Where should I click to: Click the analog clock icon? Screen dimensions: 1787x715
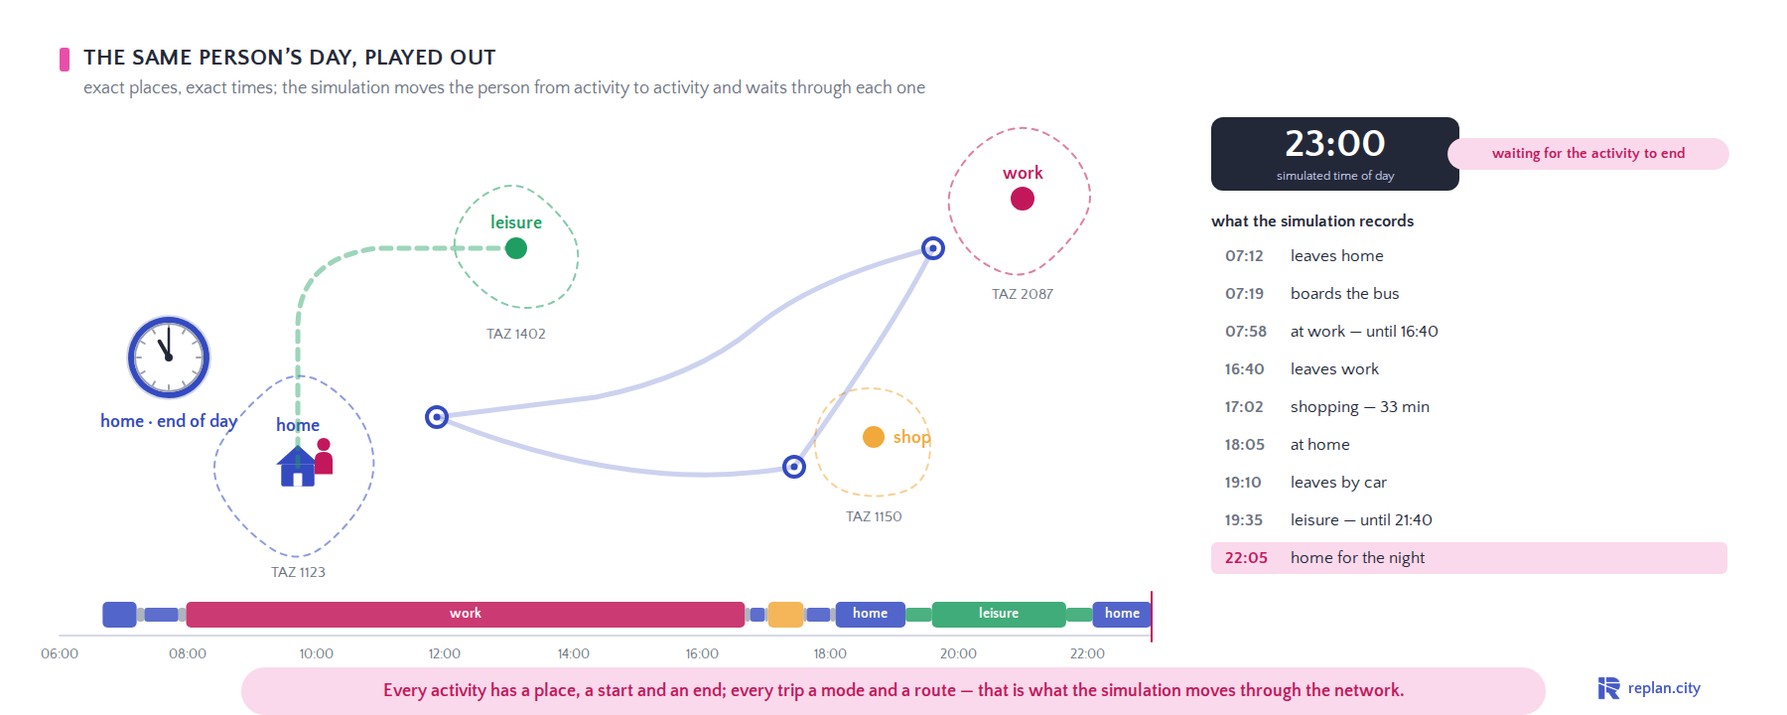[169, 357]
